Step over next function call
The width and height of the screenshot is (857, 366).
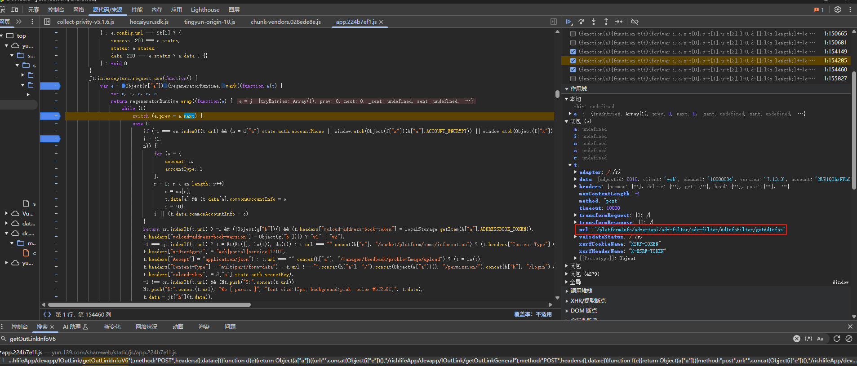pyautogui.click(x=581, y=22)
